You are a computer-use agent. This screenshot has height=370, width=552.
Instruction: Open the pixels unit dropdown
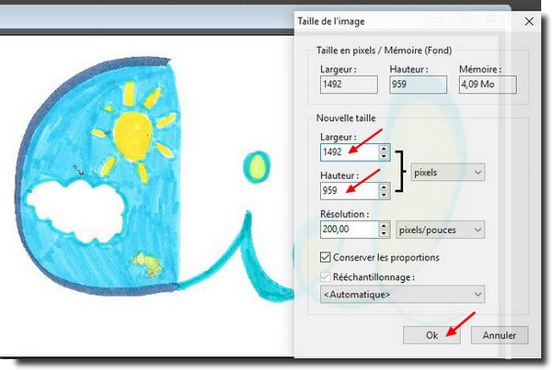(x=448, y=173)
